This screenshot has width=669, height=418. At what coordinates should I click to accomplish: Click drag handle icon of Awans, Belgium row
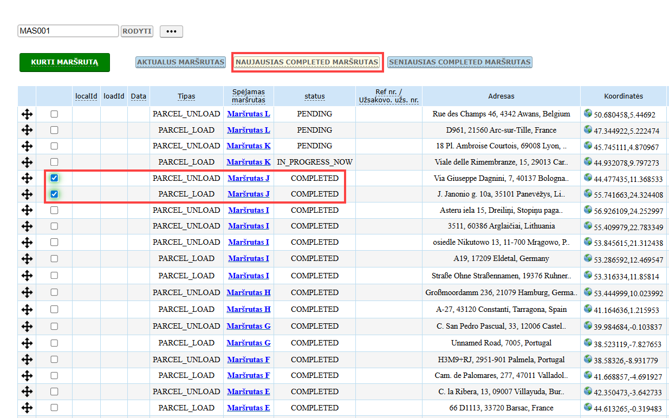(27, 114)
